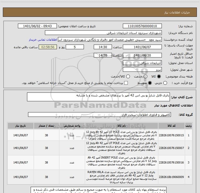Click quantity 38 in row 1
Viewport: 200px width, 193px height.
pos(46,135)
